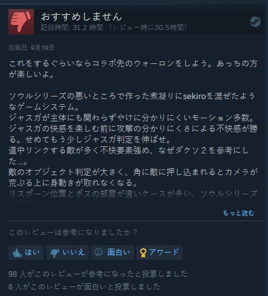This screenshot has width=268, height=296.
Task: Expand the review with もっと読む
Action: click(239, 213)
